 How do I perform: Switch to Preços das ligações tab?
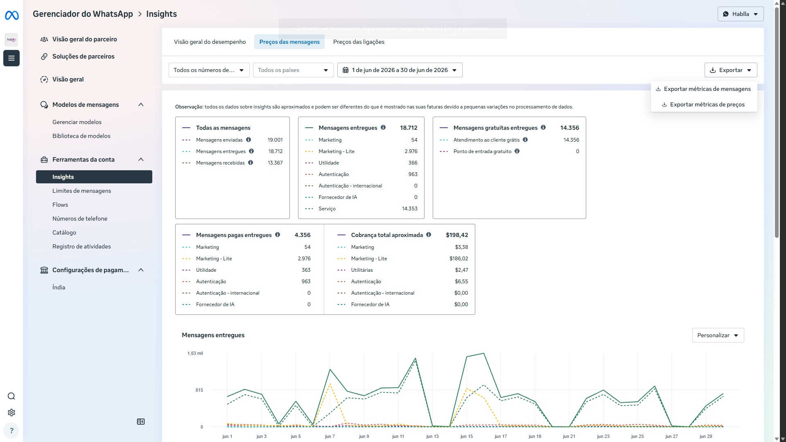pos(359,42)
